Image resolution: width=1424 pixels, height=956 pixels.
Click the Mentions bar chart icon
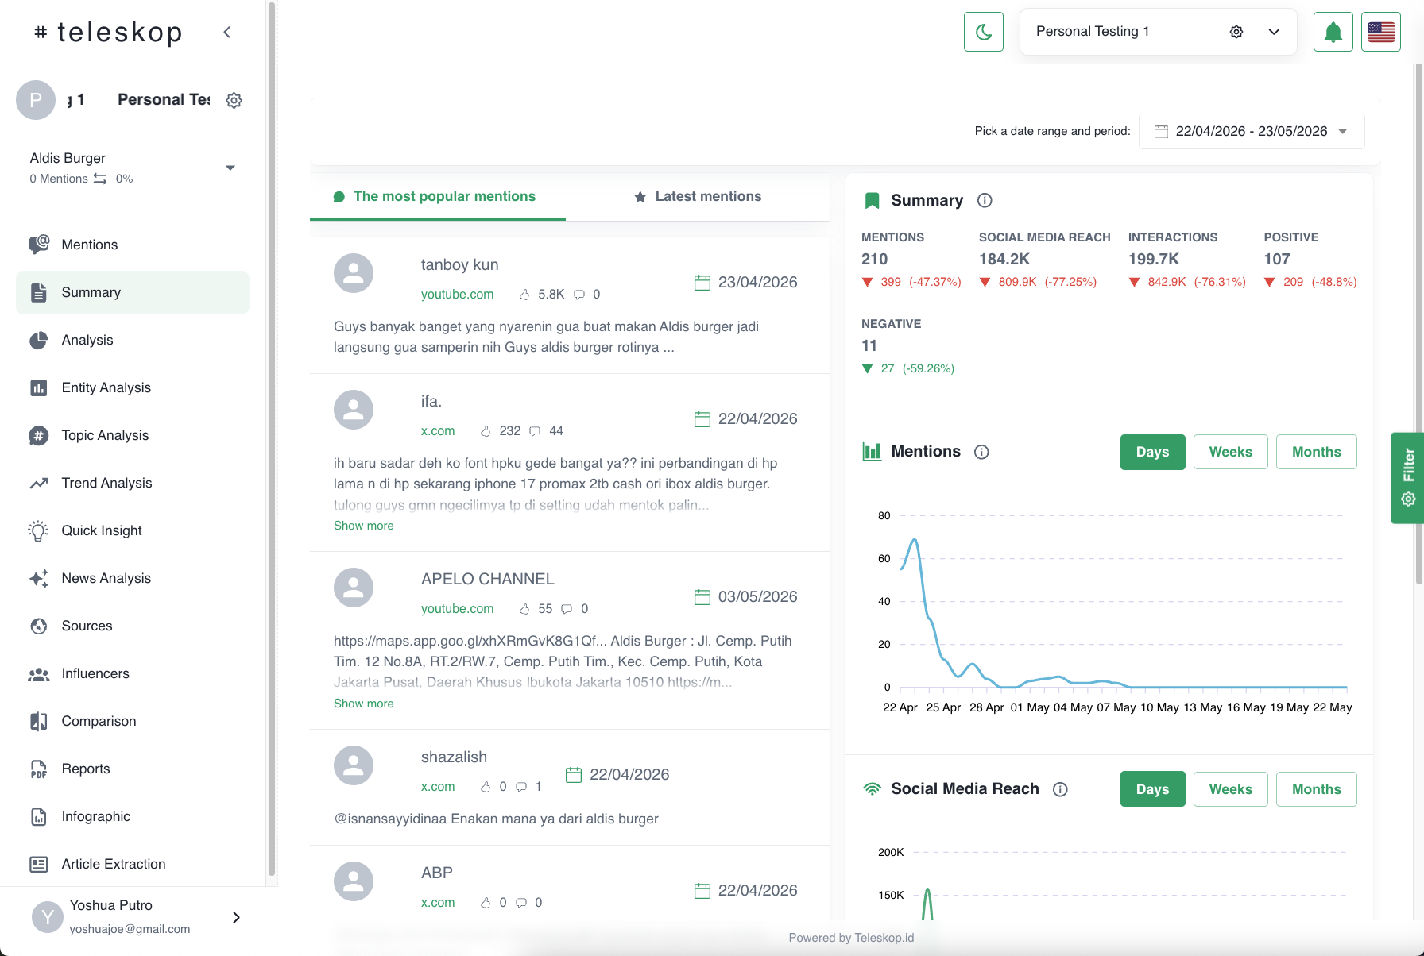872,452
